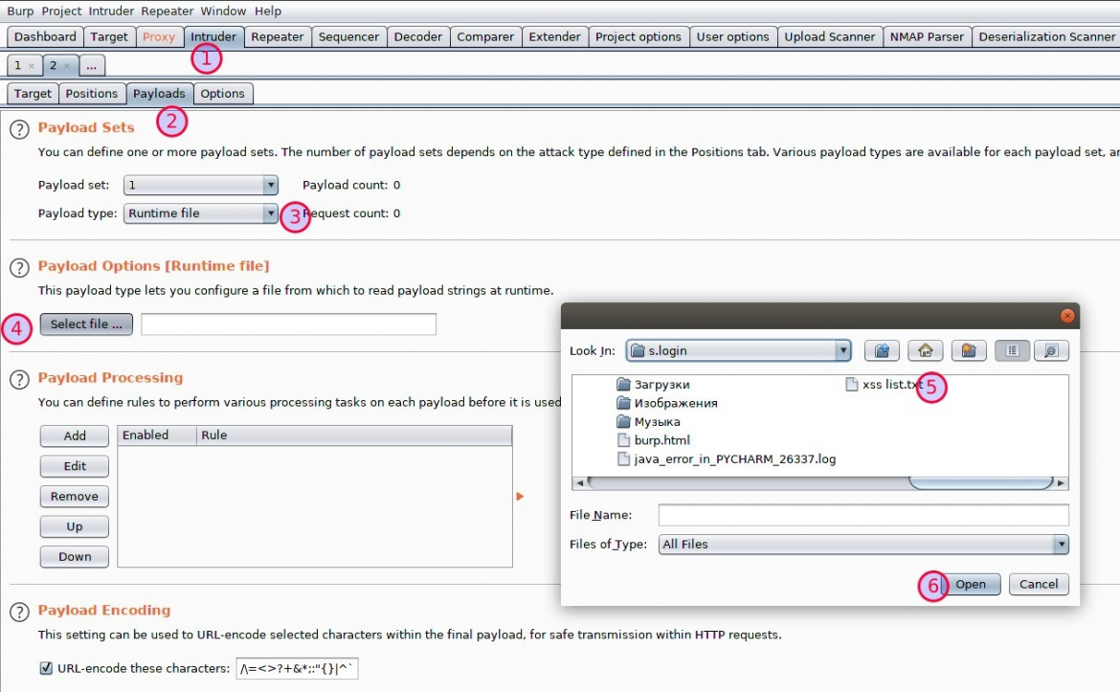
Task: Add a new Intruder tab via the ... tab
Action: (92, 66)
